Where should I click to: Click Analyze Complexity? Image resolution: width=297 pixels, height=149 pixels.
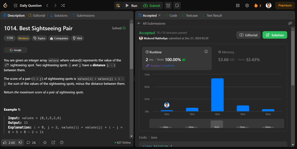(x=160, y=66)
